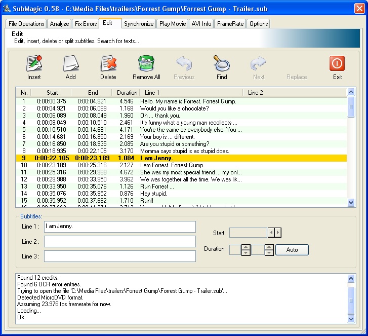Increase the first Duration spinner value
This screenshot has width=368, height=336.
pos(246,247)
